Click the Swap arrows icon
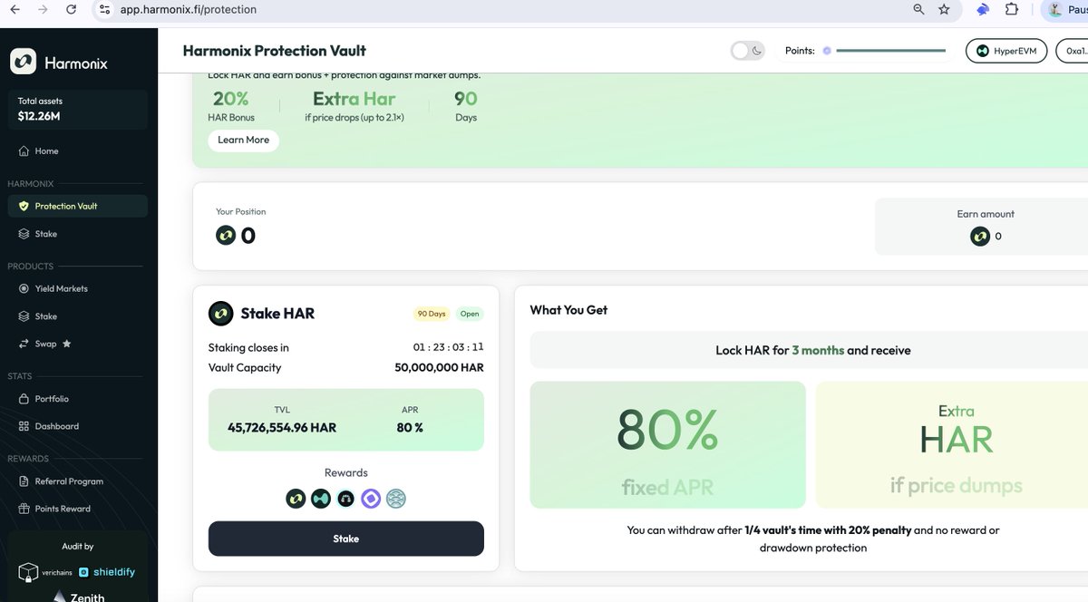Image resolution: width=1088 pixels, height=602 pixels. 24,344
